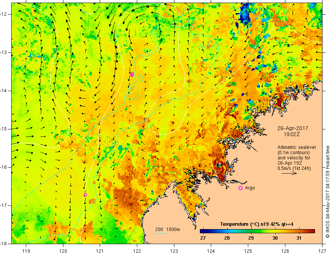This screenshot has height=255, width=330.
Task: Click the colorbar value '28'
Action: click(227, 238)
